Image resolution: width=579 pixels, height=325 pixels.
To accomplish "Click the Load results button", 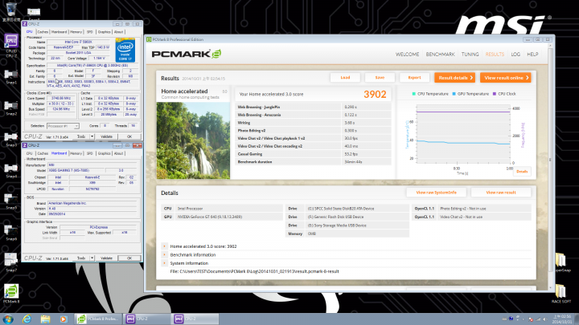I will click(x=345, y=77).
